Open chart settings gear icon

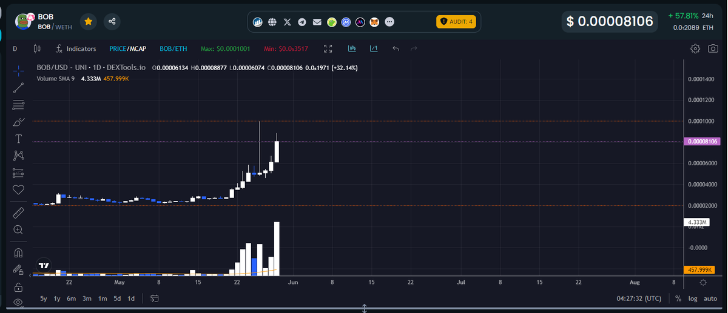[x=695, y=48]
